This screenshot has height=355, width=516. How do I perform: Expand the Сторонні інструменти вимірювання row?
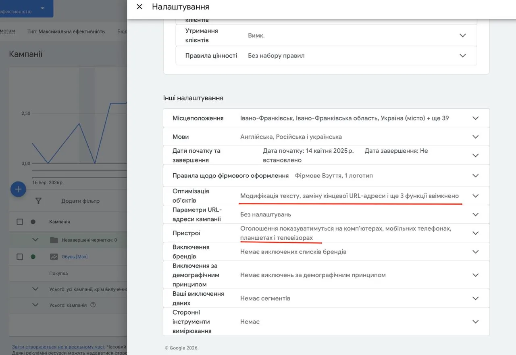(x=476, y=322)
